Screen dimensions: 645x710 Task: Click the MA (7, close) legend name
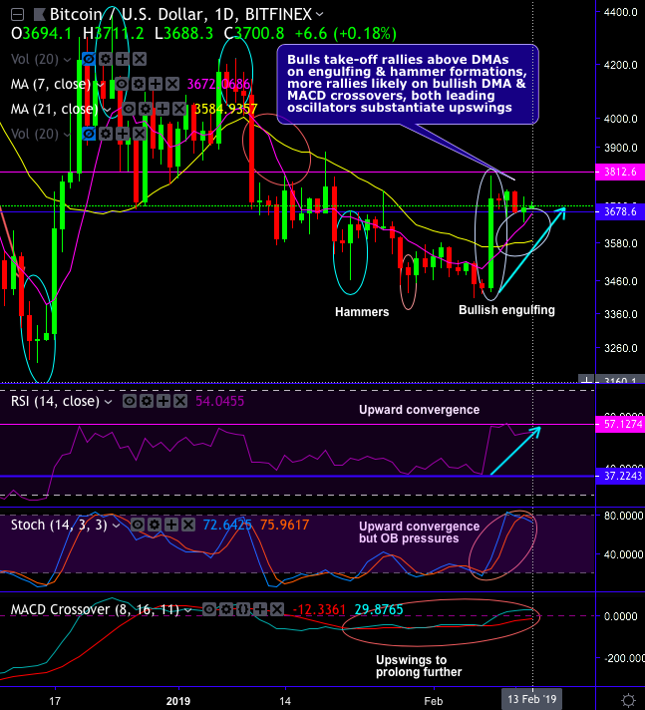(51, 84)
